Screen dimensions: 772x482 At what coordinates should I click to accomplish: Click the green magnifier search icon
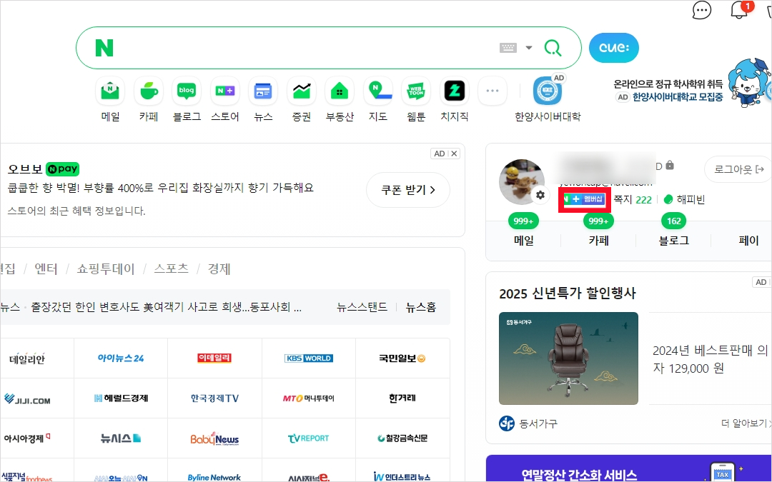point(553,48)
